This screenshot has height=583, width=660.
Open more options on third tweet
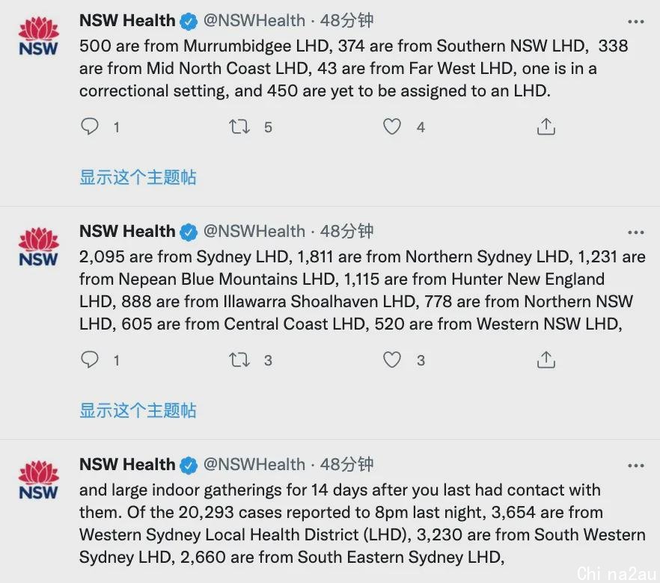pos(635,466)
